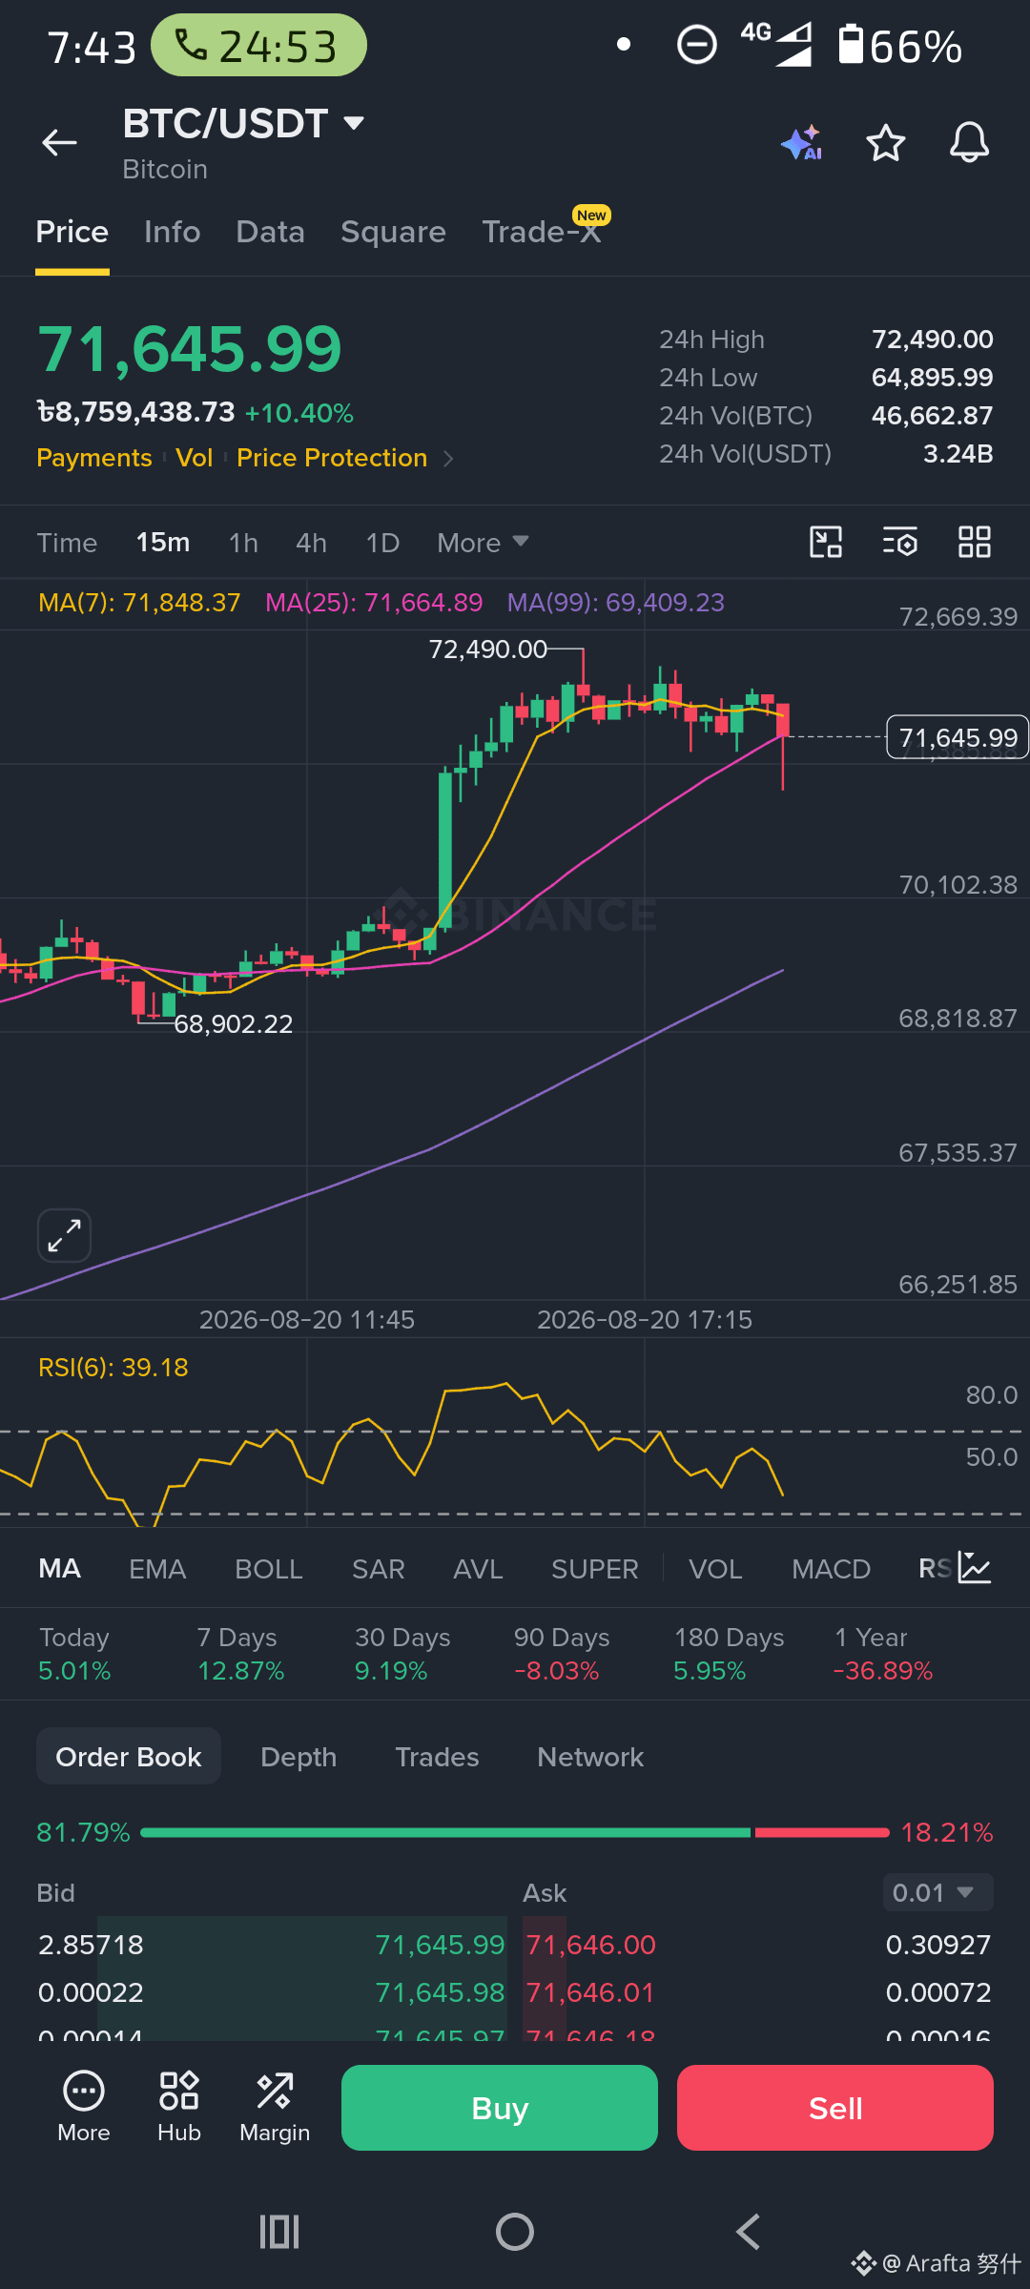The width and height of the screenshot is (1030, 2289).
Task: Open the Depth tab
Action: click(x=299, y=1756)
